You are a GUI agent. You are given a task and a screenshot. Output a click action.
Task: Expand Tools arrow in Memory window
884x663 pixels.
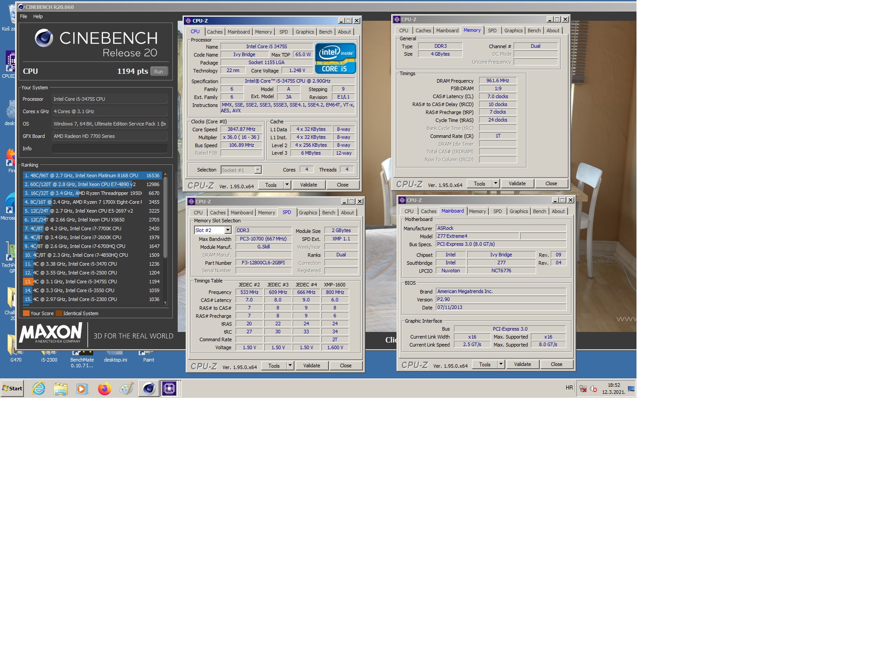pyautogui.click(x=496, y=183)
